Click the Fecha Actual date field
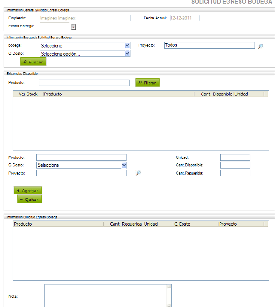The height and width of the screenshot is (307, 278). tap(185, 18)
